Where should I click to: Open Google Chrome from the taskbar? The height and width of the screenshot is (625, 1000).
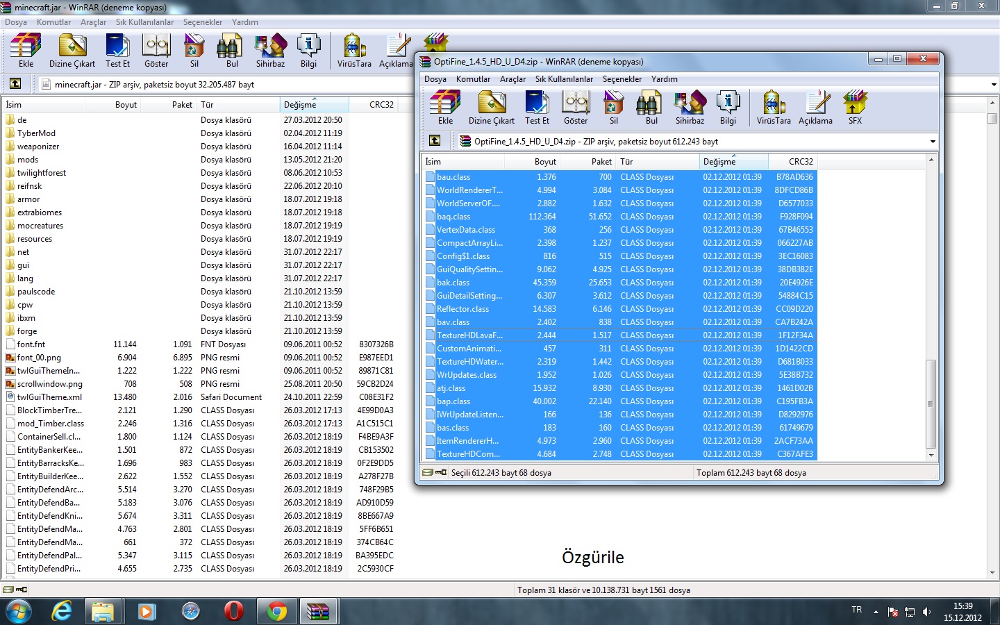click(277, 611)
